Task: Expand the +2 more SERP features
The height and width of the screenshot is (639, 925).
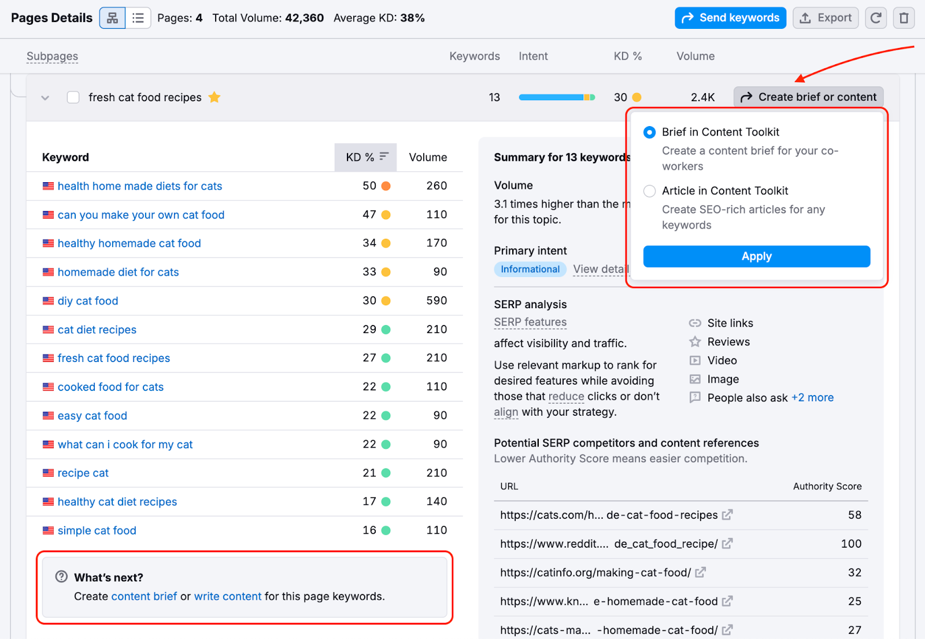Action: tap(812, 398)
